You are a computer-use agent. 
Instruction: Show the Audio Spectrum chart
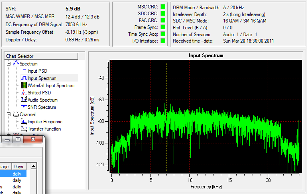42,100
